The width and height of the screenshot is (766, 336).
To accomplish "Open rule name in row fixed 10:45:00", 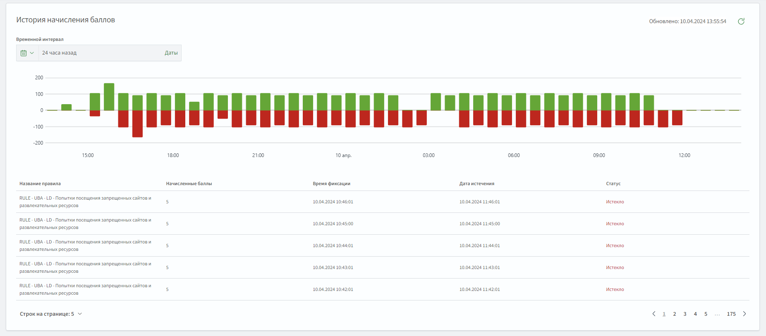I will tap(85, 224).
